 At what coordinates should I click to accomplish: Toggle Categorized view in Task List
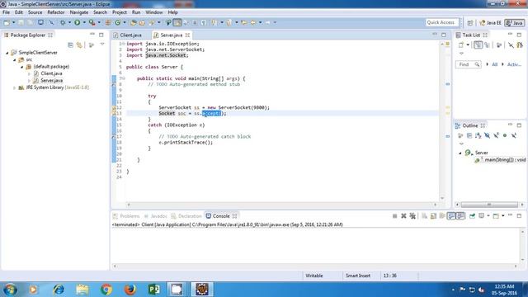pyautogui.click(x=478, y=45)
